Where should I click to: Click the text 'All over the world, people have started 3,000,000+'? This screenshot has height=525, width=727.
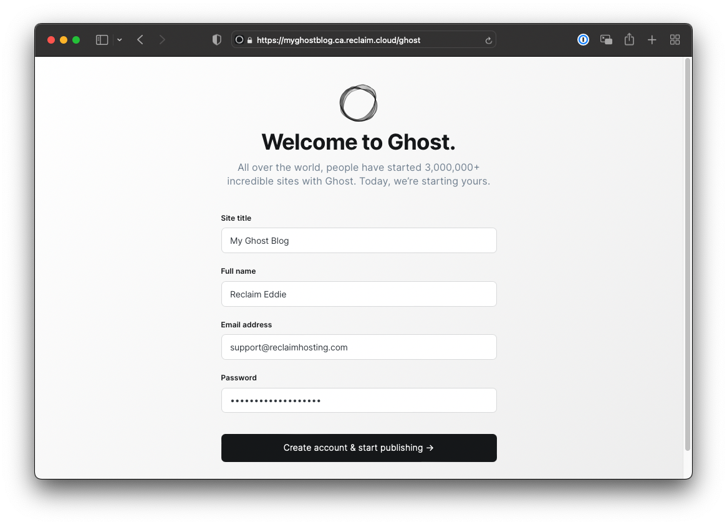(x=359, y=168)
